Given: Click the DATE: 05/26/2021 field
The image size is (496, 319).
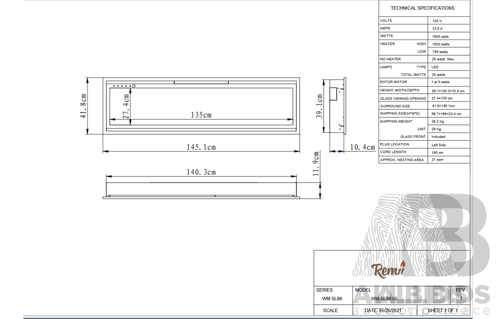Looking at the screenshot, I should [x=383, y=310].
